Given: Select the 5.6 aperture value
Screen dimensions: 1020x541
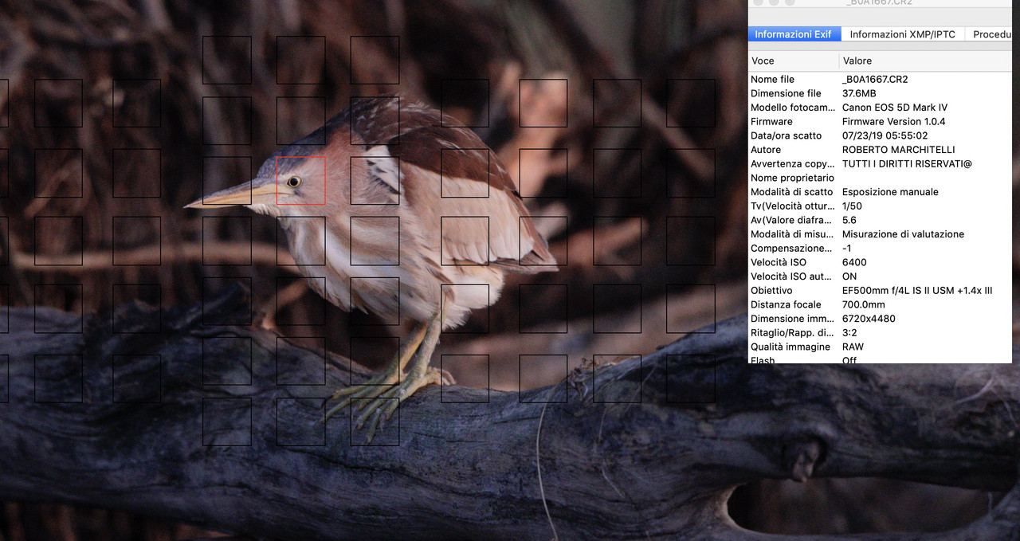Looking at the screenshot, I should (x=849, y=220).
